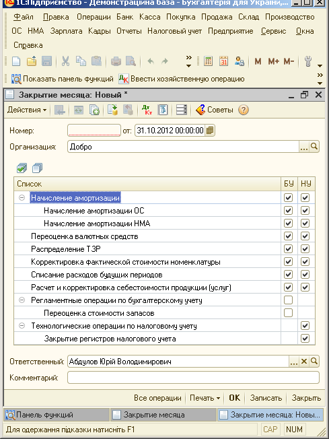Viewport: 329px width, 439px height.
Task: Click the clear X button for Ответственный
Action: [304, 362]
